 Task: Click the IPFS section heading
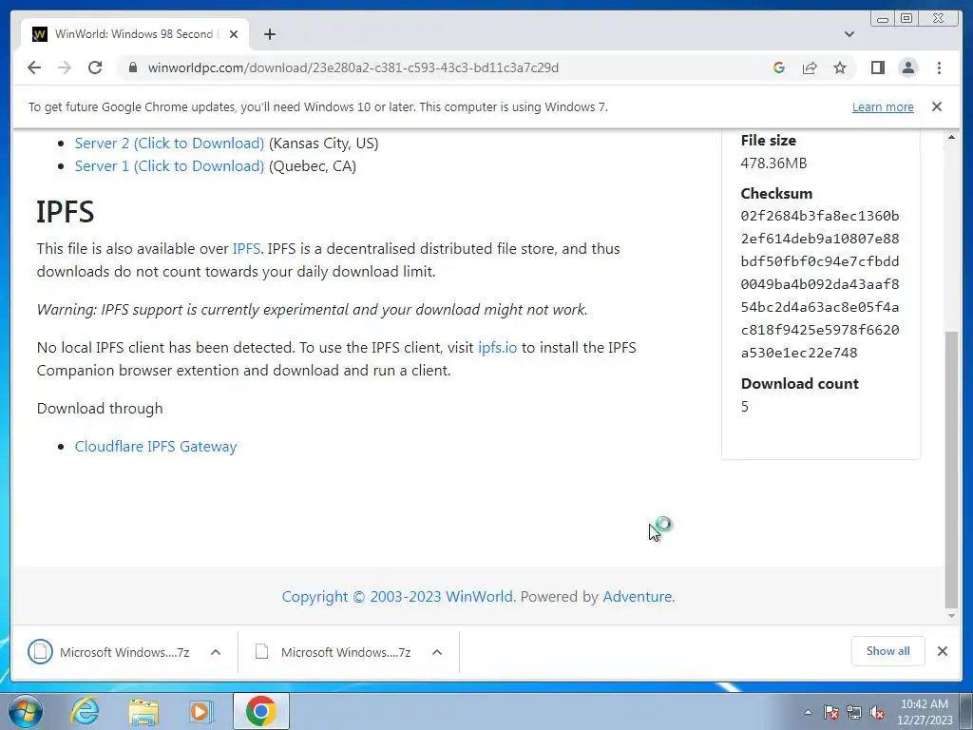[x=66, y=212]
